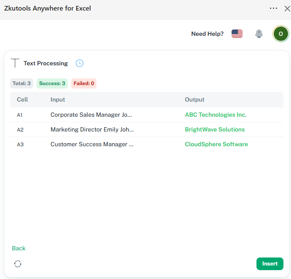Image resolution: width=291 pixels, height=279 pixels.
Task: Click the 'Text Processing' heading
Action: tap(45, 63)
